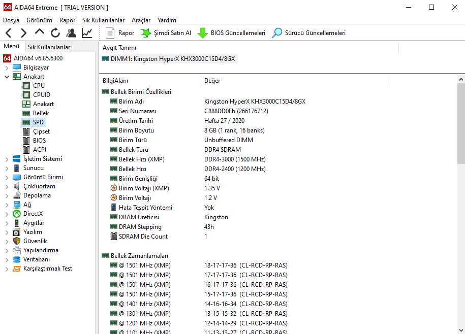Click the Karşılaştırmalı Test orange icon
The image size is (465, 334).
(x=17, y=269)
